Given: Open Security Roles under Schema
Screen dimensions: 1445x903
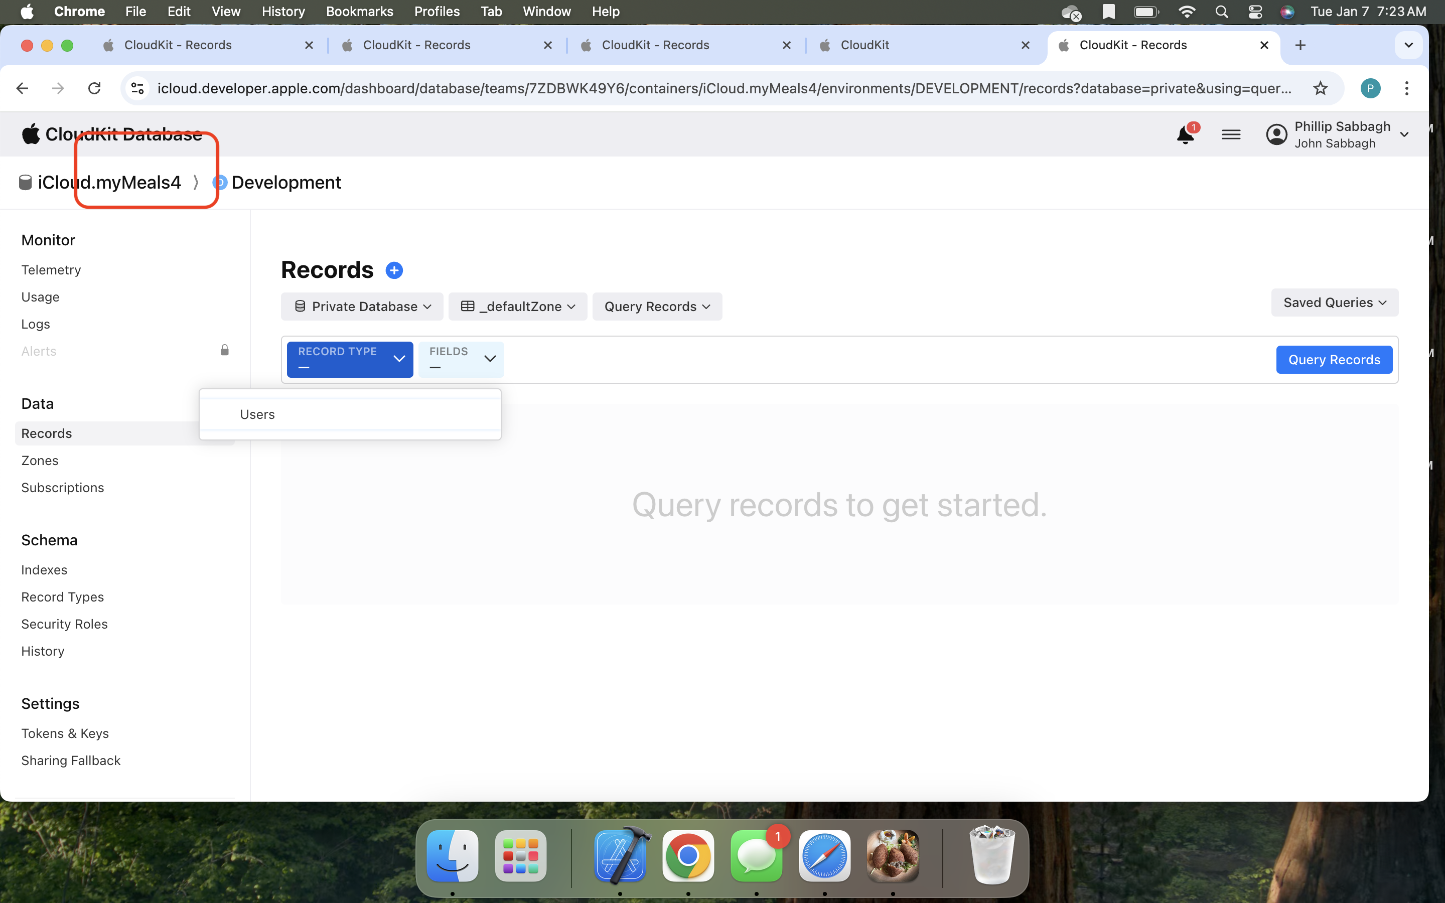Looking at the screenshot, I should [65, 624].
